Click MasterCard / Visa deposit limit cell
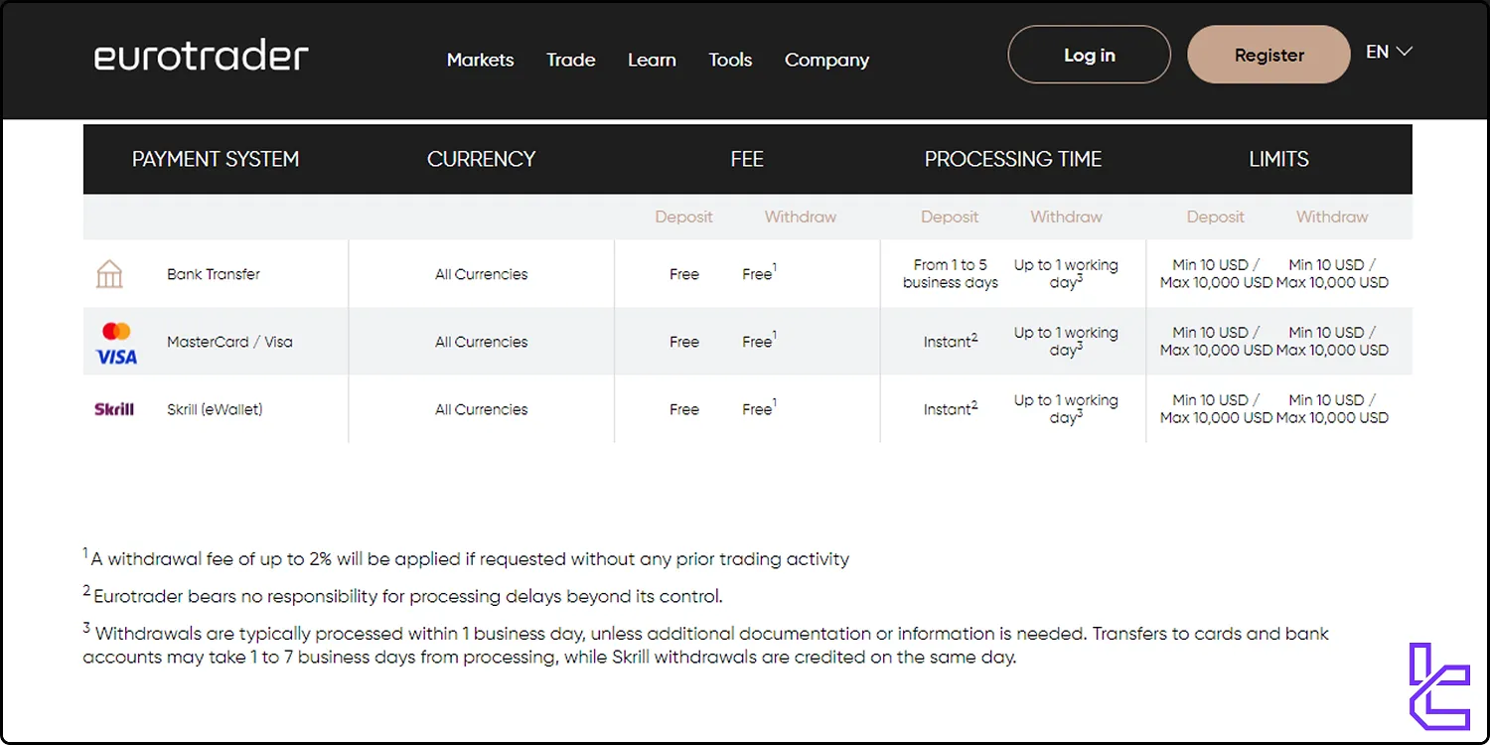 click(x=1216, y=342)
